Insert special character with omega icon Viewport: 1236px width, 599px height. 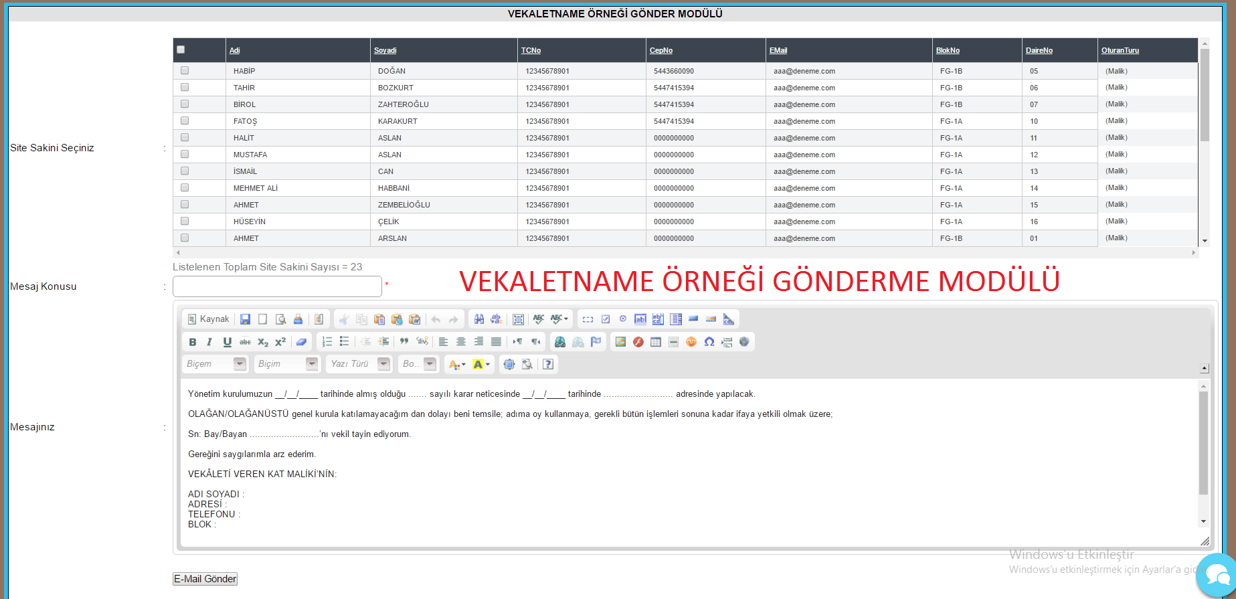[x=709, y=342]
